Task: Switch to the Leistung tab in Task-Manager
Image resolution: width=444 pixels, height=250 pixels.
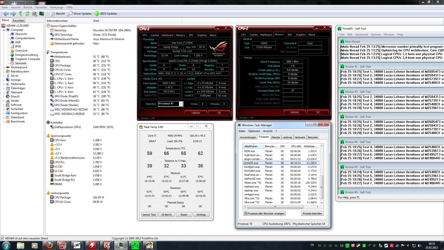Action: pos(287,137)
